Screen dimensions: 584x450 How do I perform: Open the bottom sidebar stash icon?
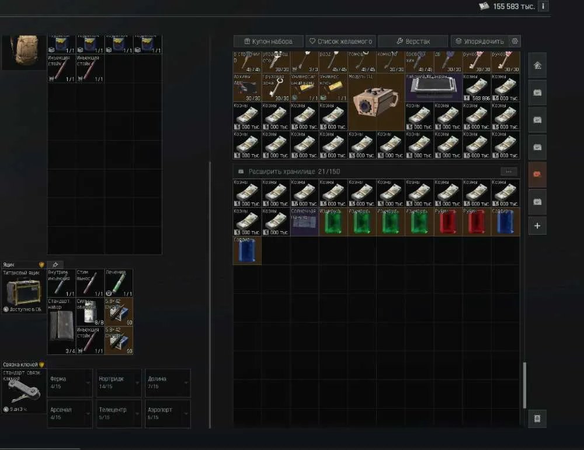pos(537,418)
